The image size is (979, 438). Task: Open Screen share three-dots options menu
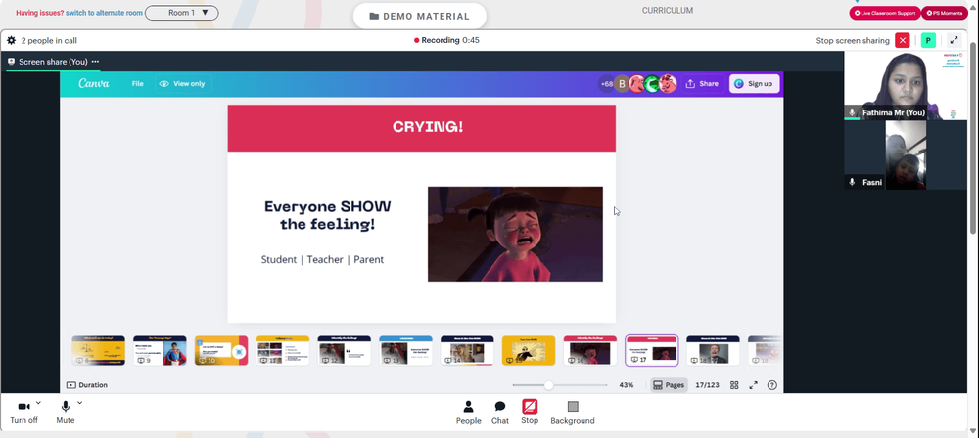[96, 62]
